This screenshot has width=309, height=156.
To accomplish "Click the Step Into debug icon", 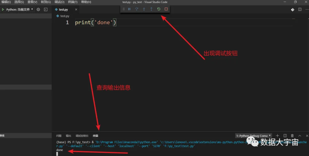I will pos(144,9).
